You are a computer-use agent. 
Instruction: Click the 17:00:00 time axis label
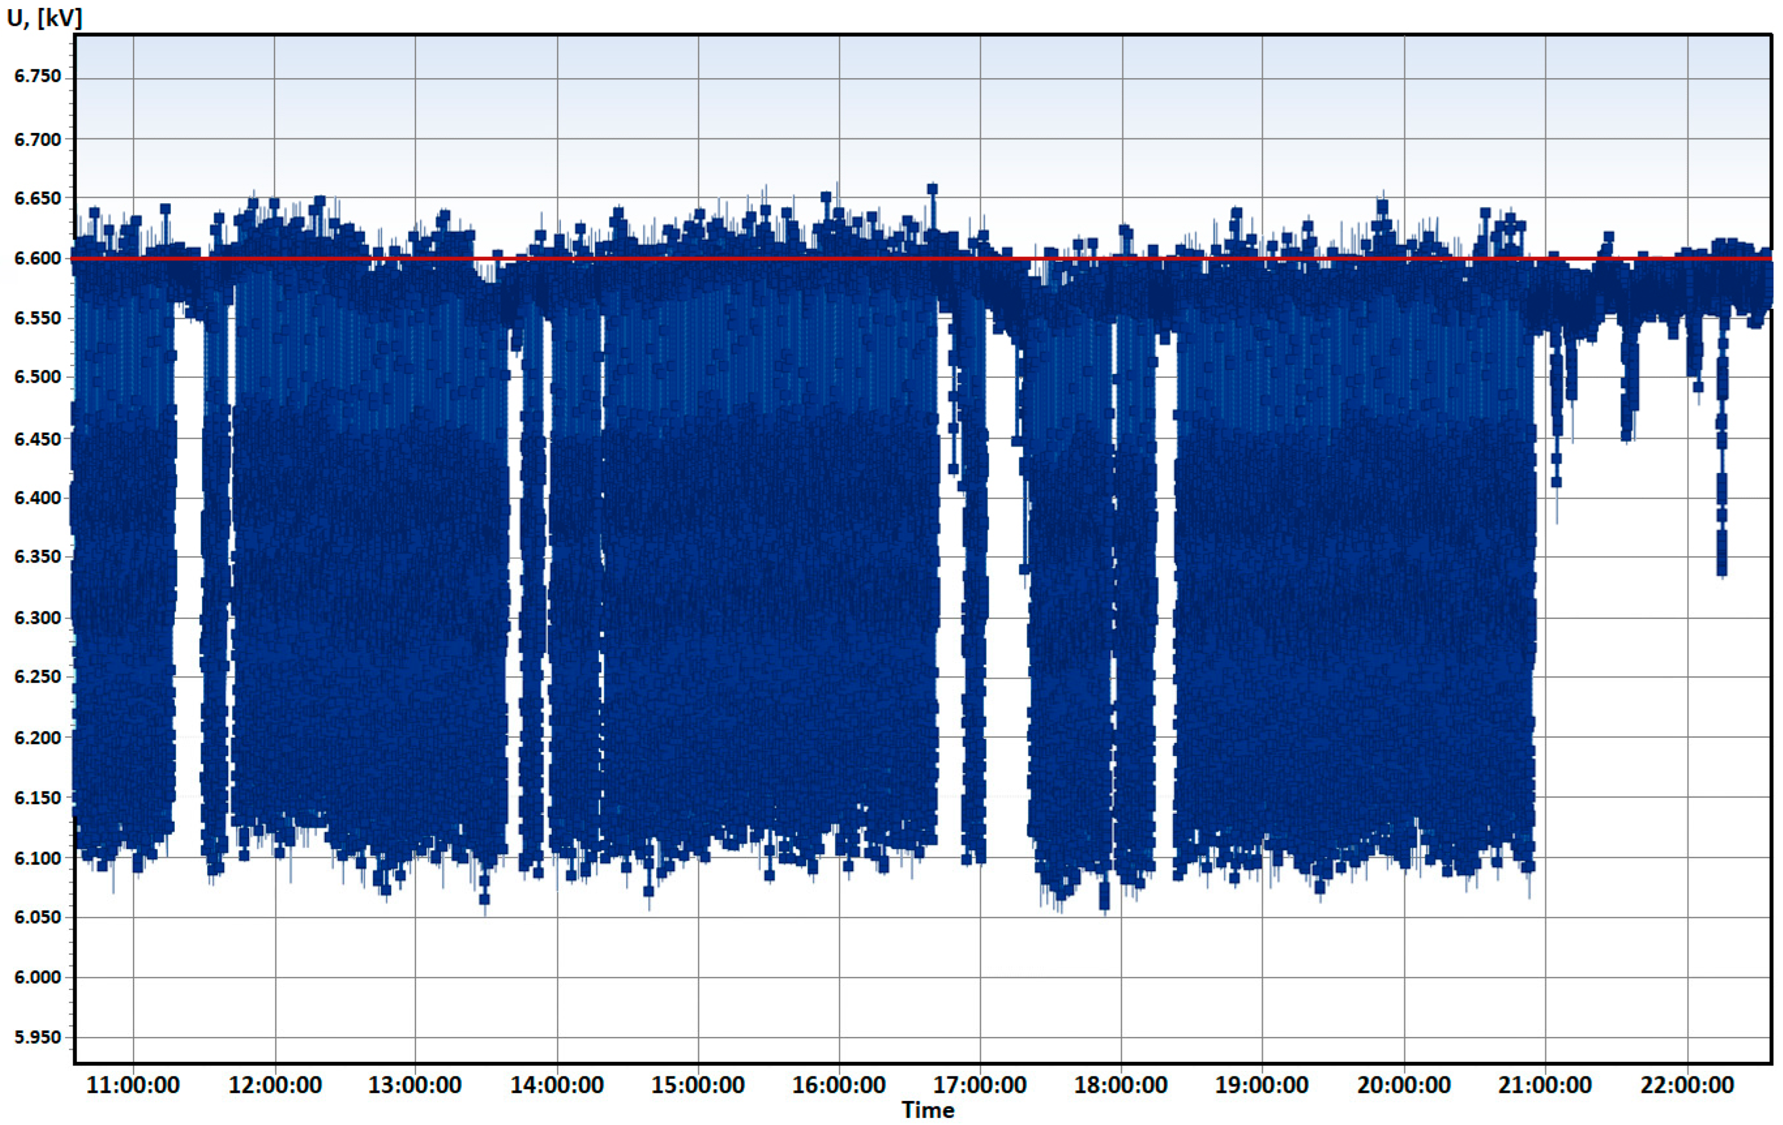tap(980, 1085)
